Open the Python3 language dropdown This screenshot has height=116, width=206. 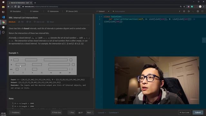click(x=103, y=11)
